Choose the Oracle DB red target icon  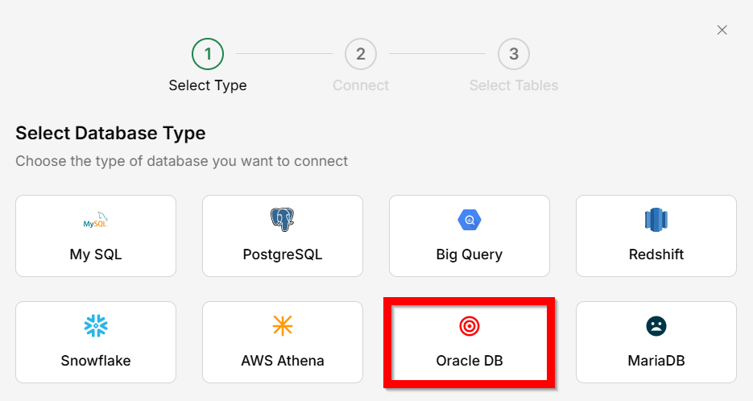point(470,325)
